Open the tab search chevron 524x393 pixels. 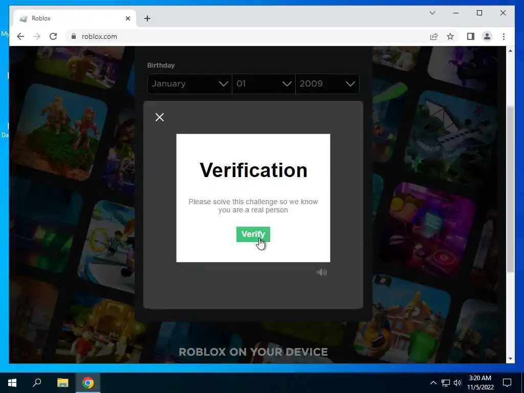pos(432,13)
